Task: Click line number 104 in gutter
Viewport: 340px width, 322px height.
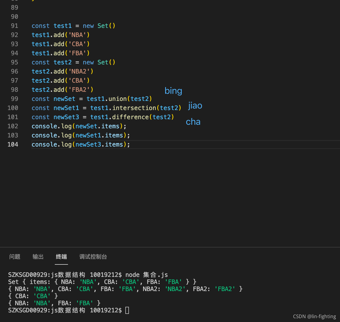Action: 13,145
